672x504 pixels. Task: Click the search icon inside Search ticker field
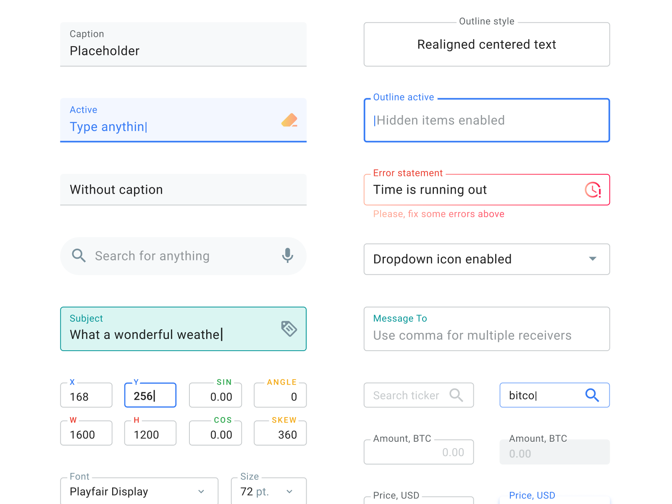(x=457, y=395)
